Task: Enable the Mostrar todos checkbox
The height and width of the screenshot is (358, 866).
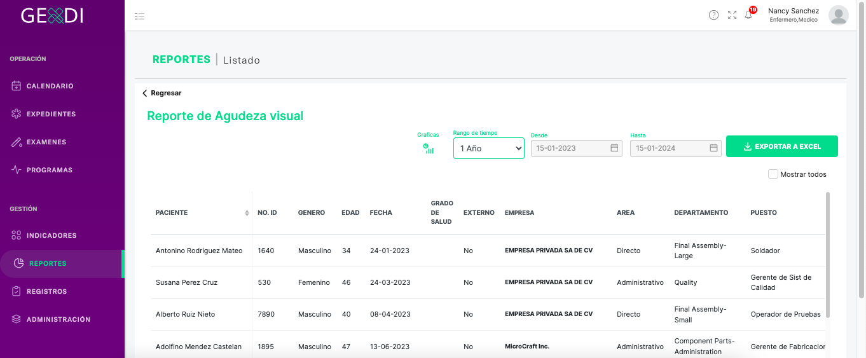Action: click(x=773, y=174)
